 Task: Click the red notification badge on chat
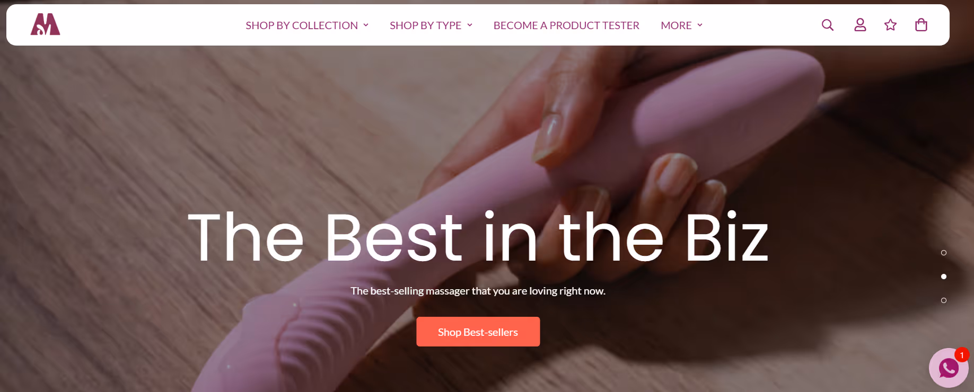pos(962,354)
